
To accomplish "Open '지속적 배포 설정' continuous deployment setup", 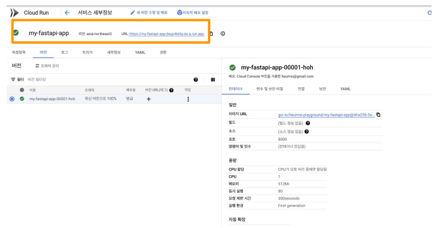I will pyautogui.click(x=193, y=13).
